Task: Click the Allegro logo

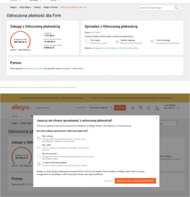Action: [21, 108]
